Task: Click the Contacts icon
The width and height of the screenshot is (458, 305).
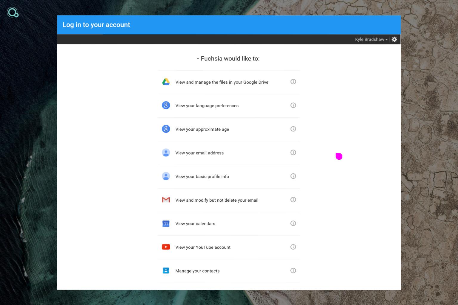Action: 166,270
